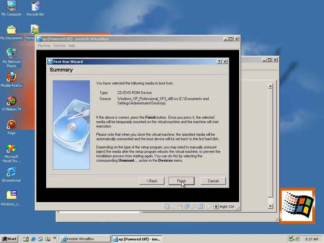
Task: Click the system tray network icon
Action: click(291, 239)
